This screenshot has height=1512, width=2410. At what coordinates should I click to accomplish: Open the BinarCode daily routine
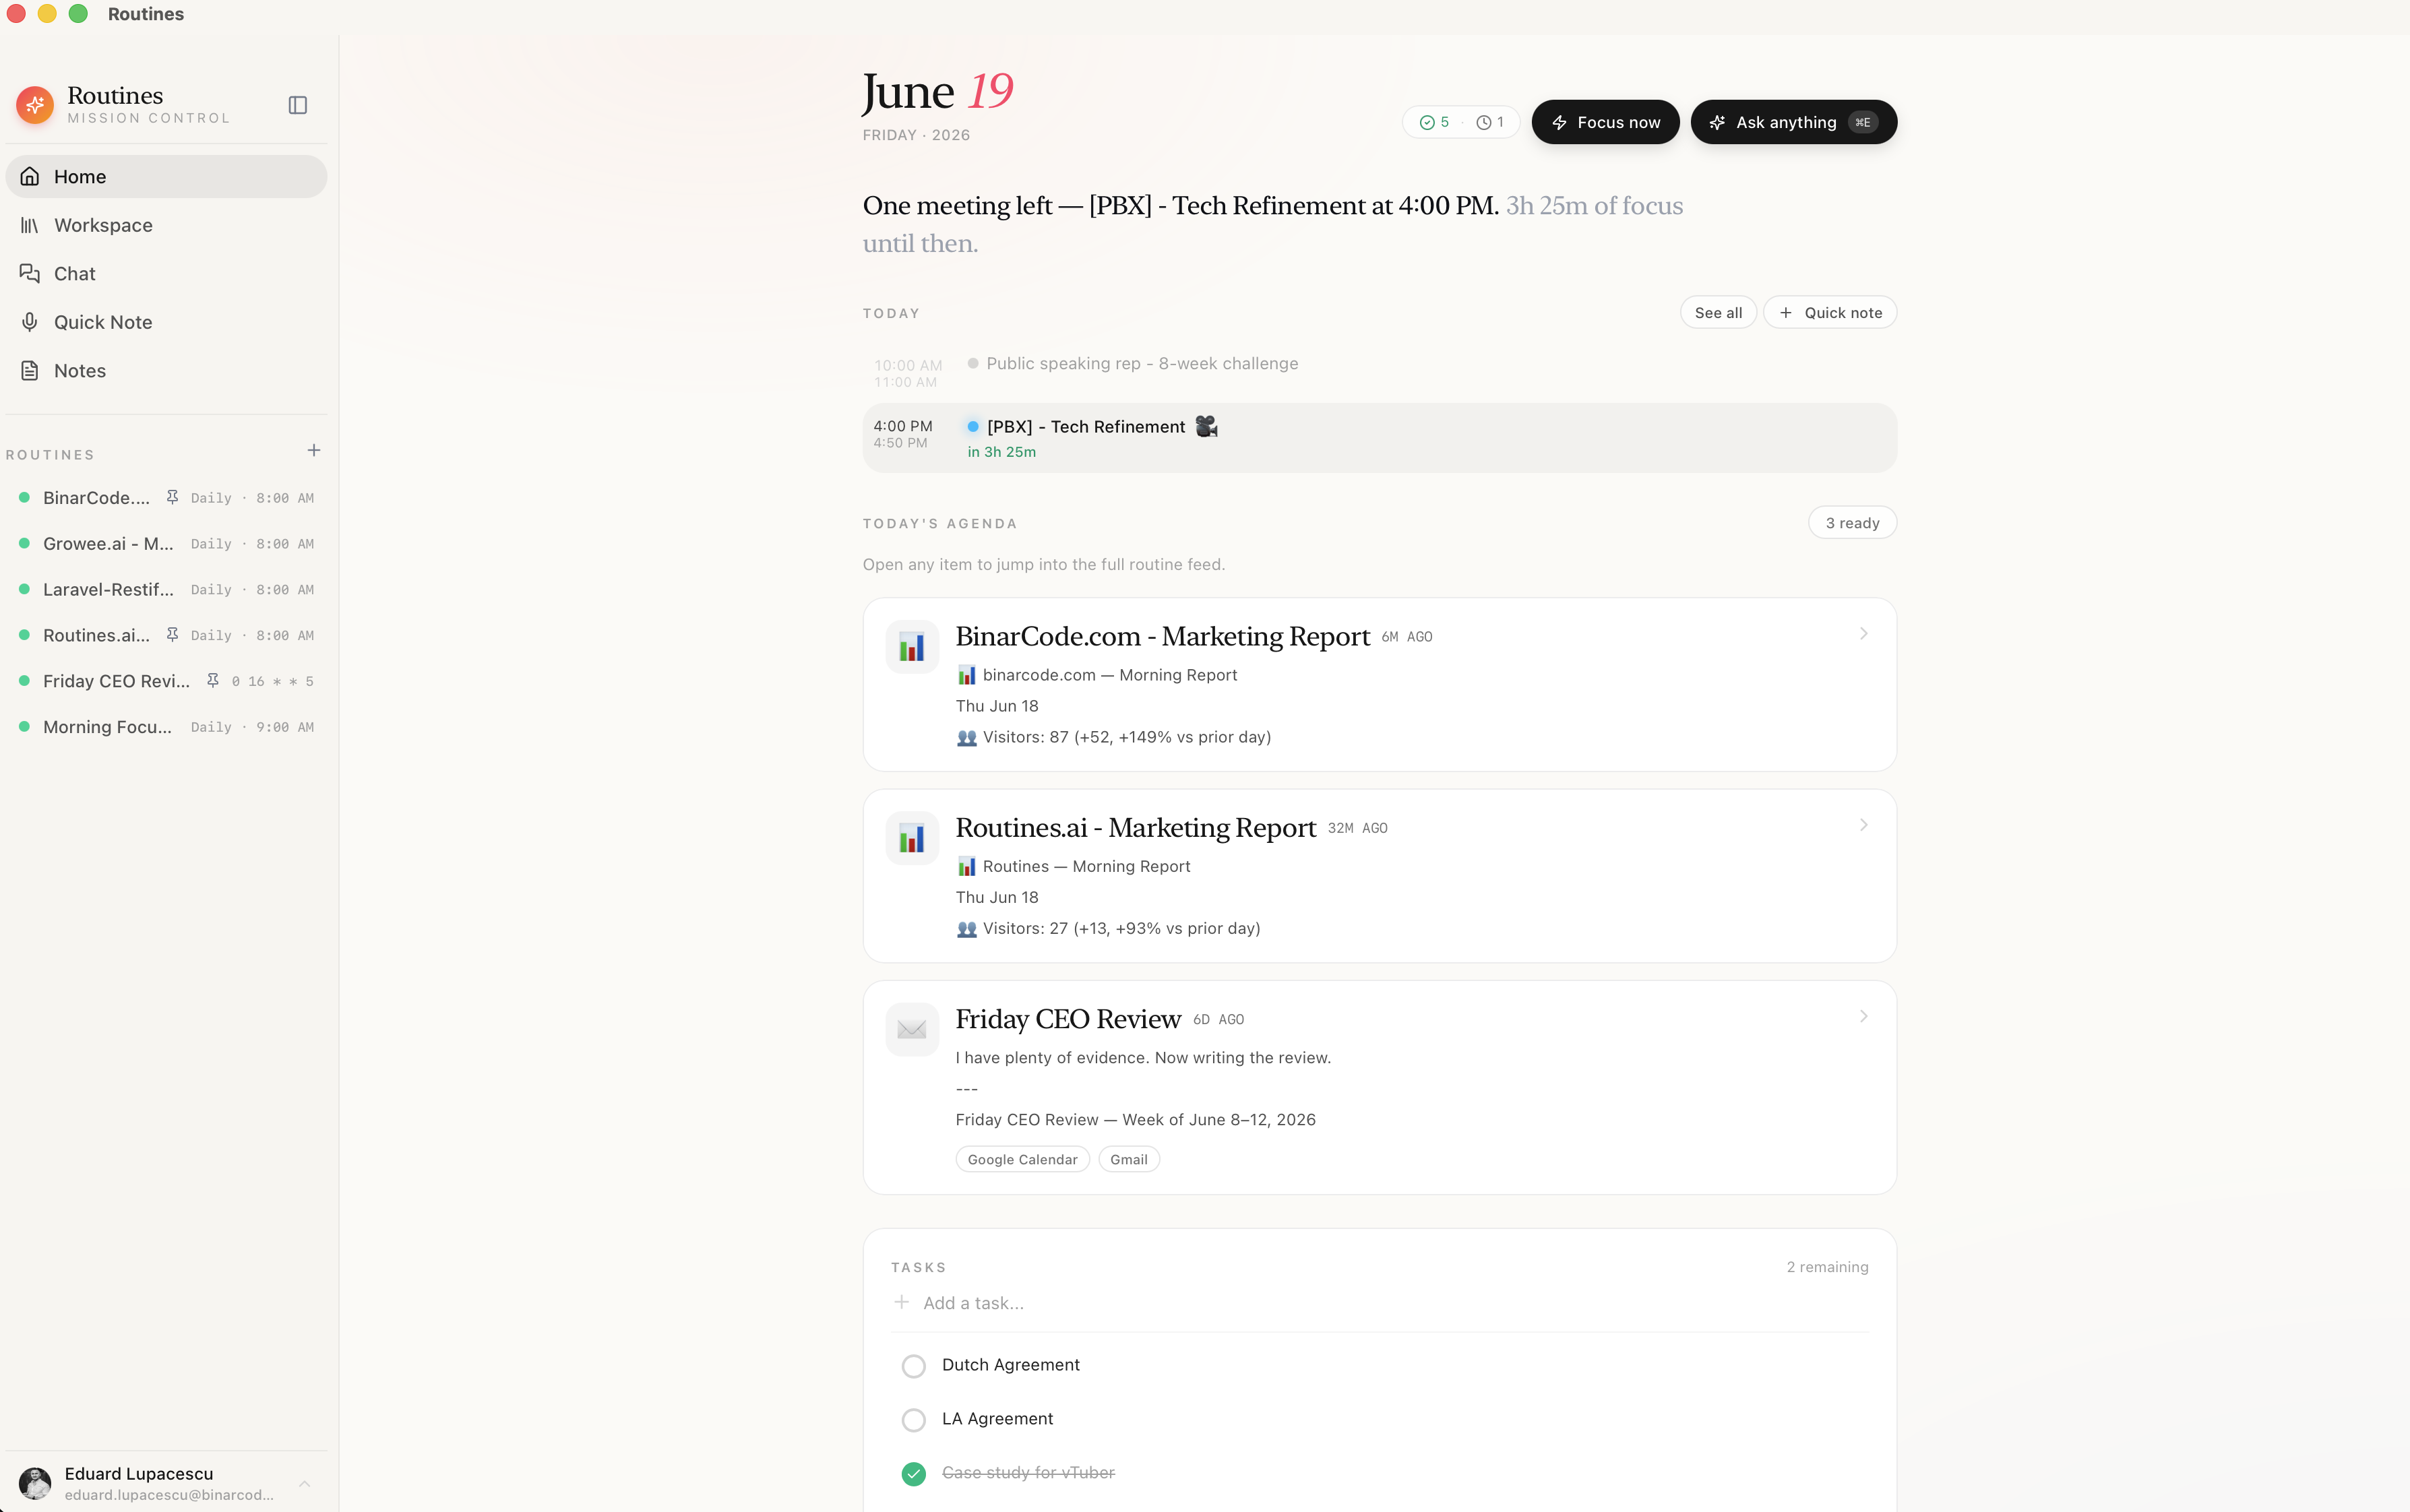coord(166,497)
